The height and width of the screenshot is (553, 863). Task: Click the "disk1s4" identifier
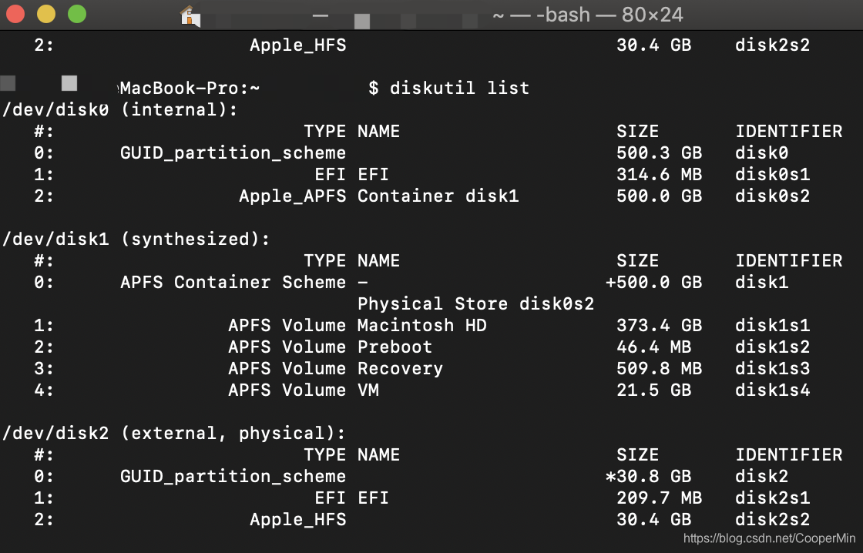tap(772, 390)
